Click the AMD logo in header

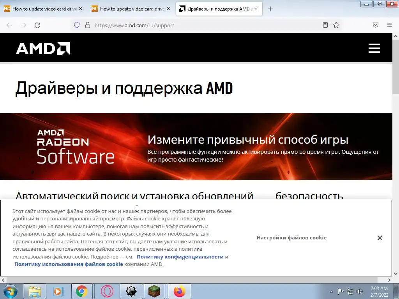coord(43,48)
